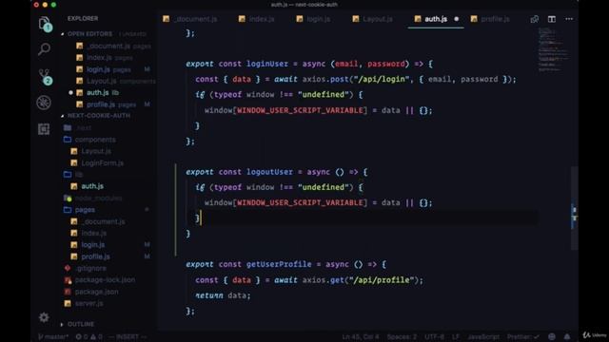This screenshot has width=609, height=342.
Task: Click the EXPLORER panel title
Action: tap(83, 19)
